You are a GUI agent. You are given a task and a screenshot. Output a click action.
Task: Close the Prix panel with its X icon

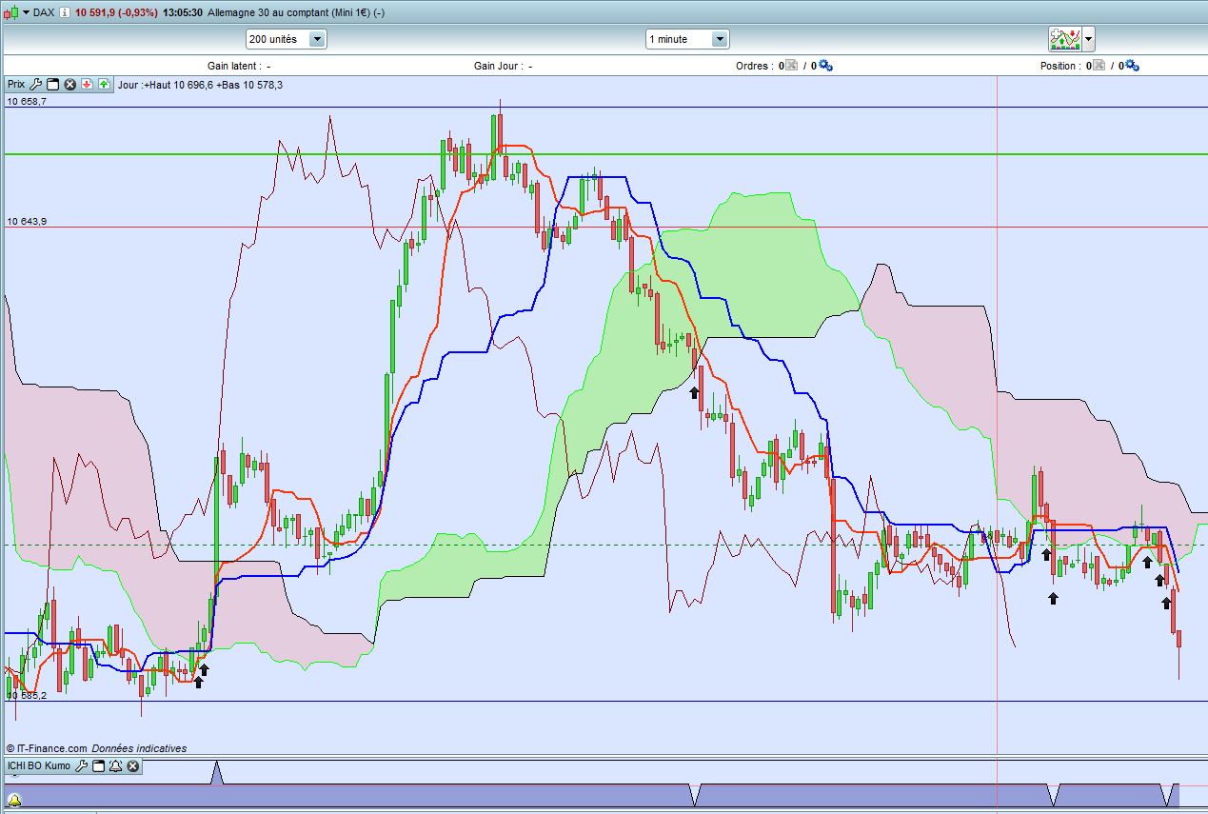tap(69, 84)
